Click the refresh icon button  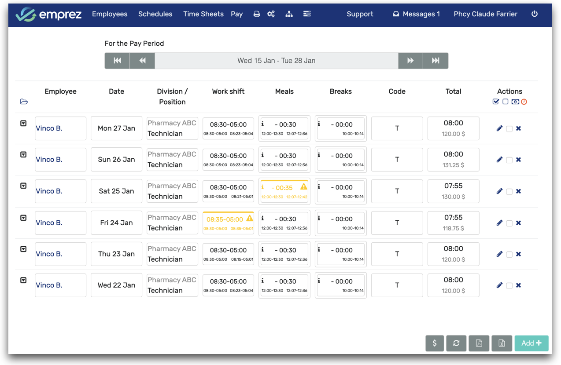pyautogui.click(x=456, y=343)
